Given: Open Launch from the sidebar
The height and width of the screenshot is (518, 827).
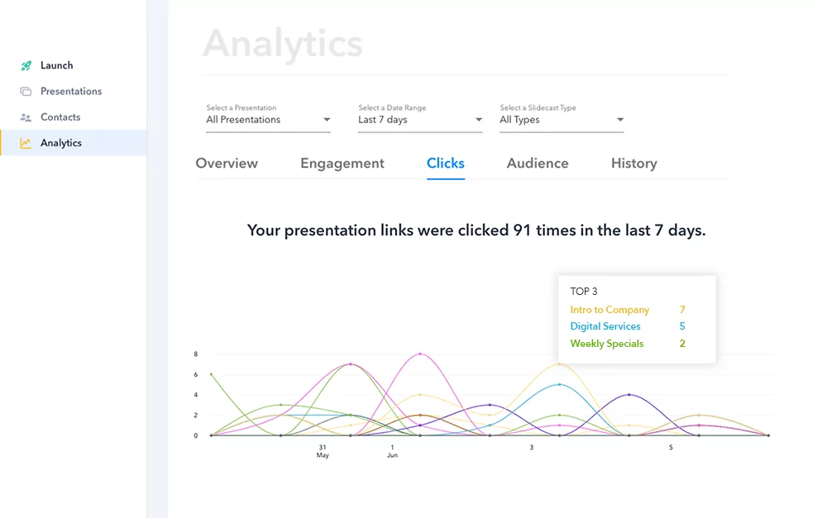Looking at the screenshot, I should 57,65.
